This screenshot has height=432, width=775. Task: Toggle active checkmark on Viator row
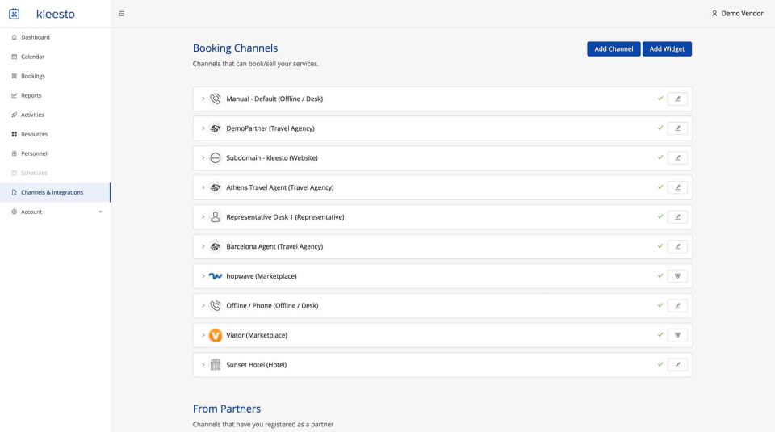(x=660, y=334)
